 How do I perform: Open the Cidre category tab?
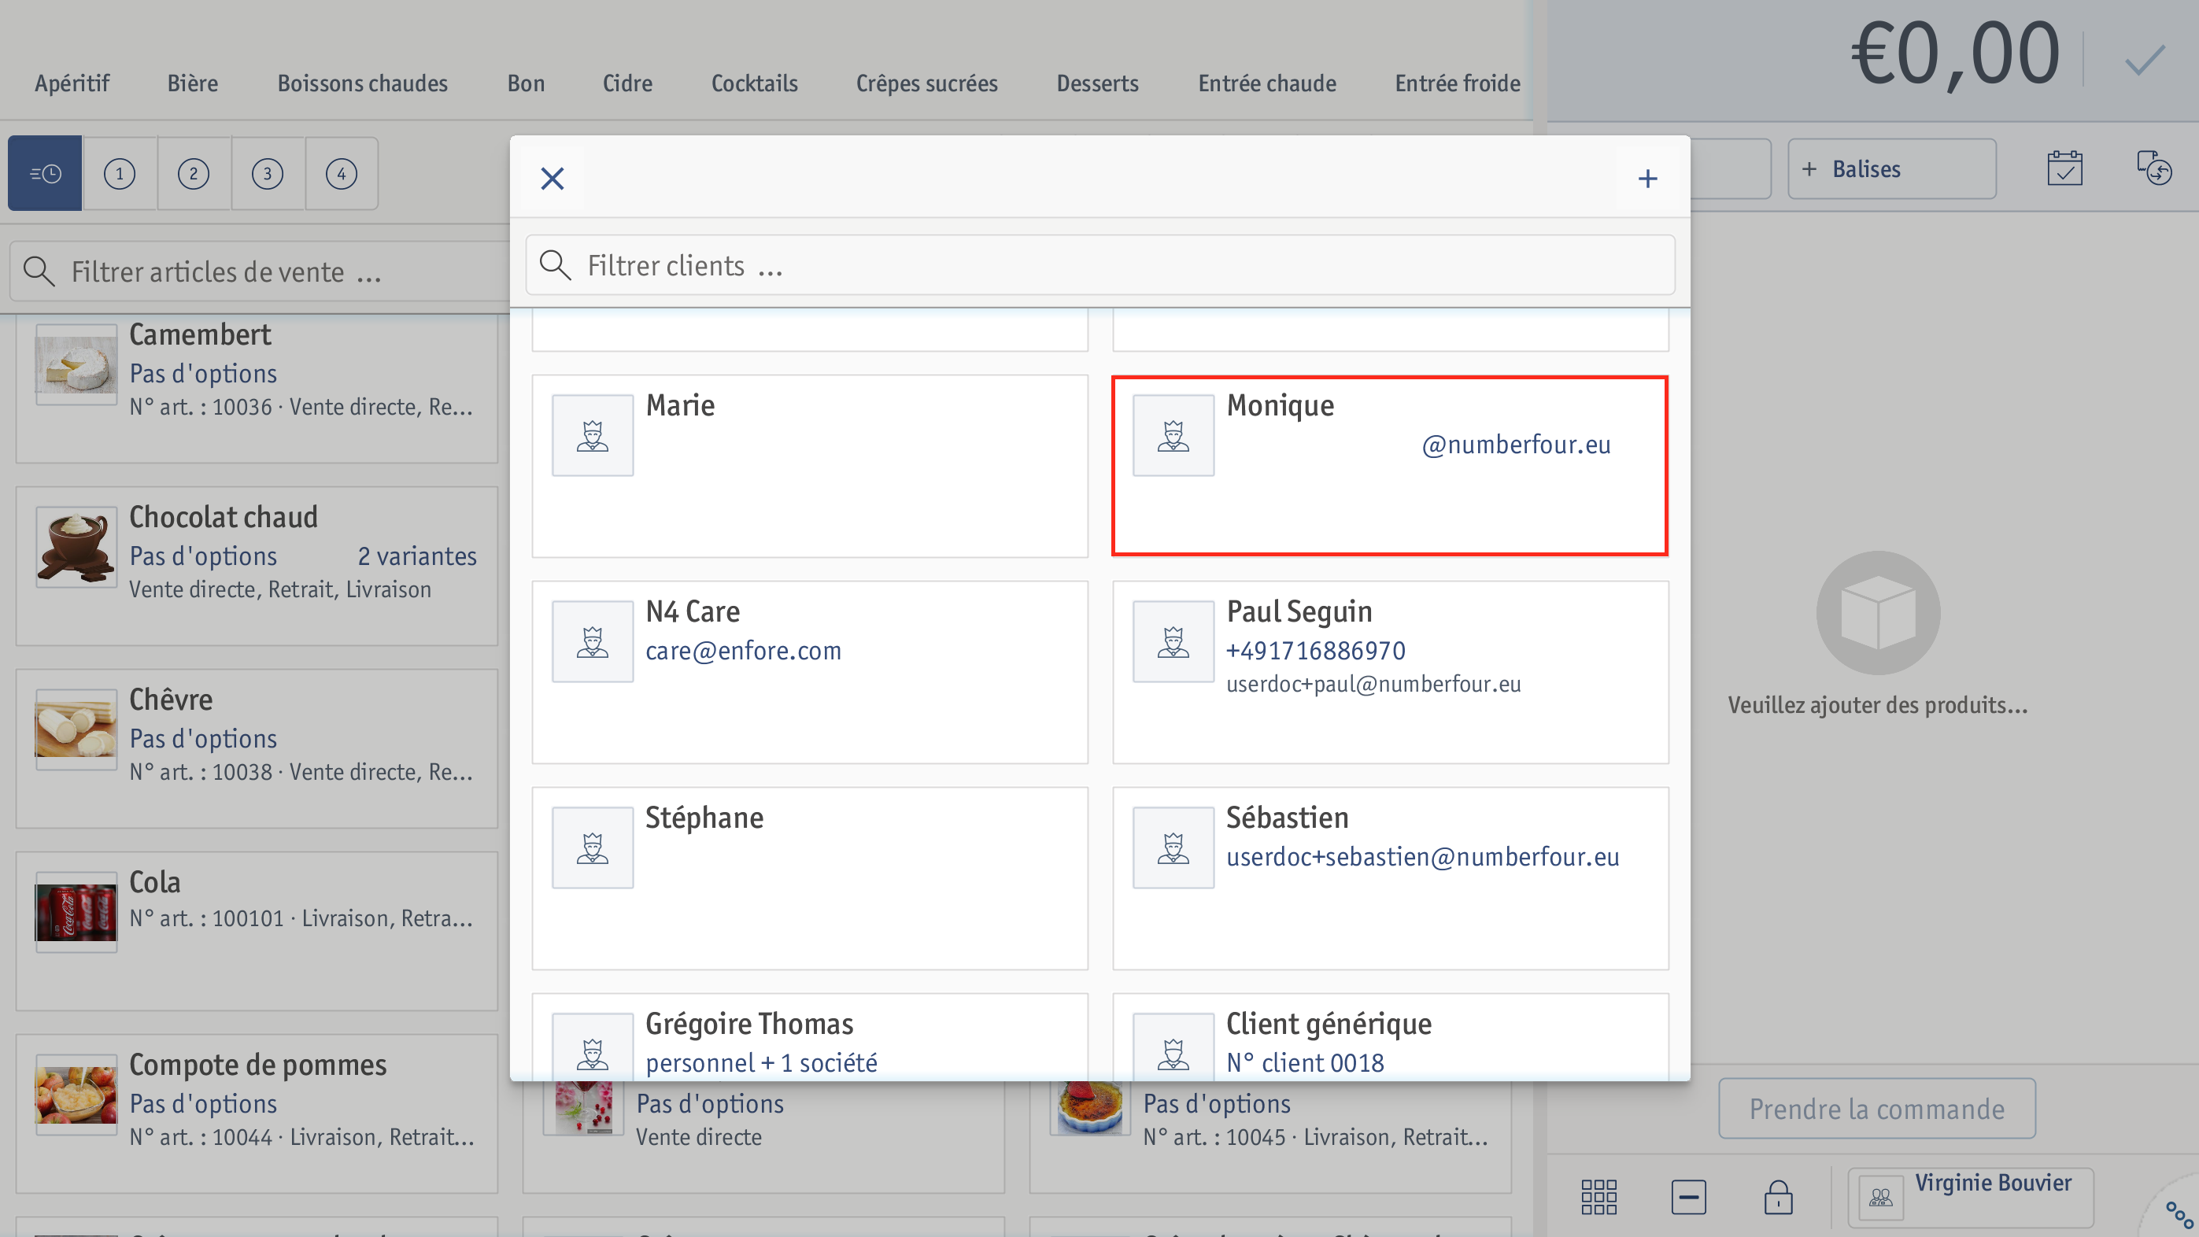pyautogui.click(x=627, y=83)
